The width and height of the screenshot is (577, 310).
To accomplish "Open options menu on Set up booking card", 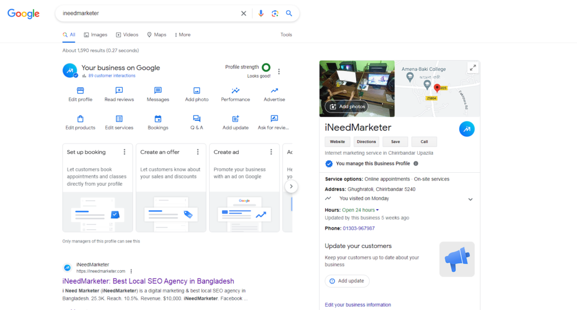I will point(125,152).
